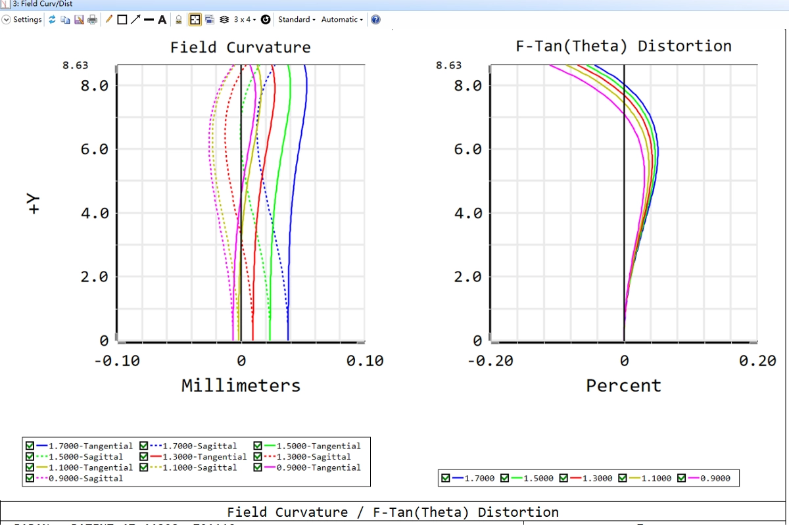The width and height of the screenshot is (789, 526).
Task: Select the arrow annotation tool
Action: (x=135, y=20)
